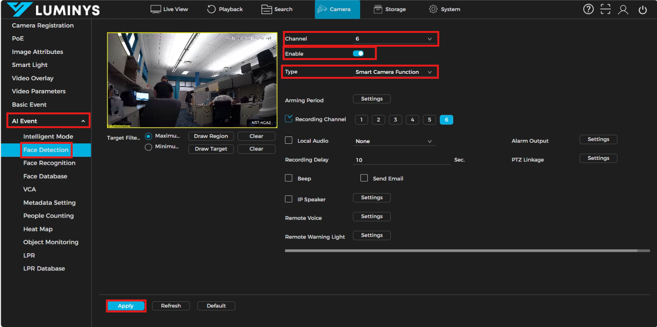Click the Storage drive icon

click(x=378, y=9)
